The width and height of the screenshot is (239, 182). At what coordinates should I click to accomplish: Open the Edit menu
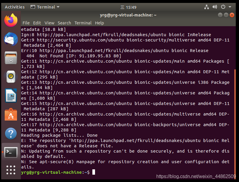37,23
